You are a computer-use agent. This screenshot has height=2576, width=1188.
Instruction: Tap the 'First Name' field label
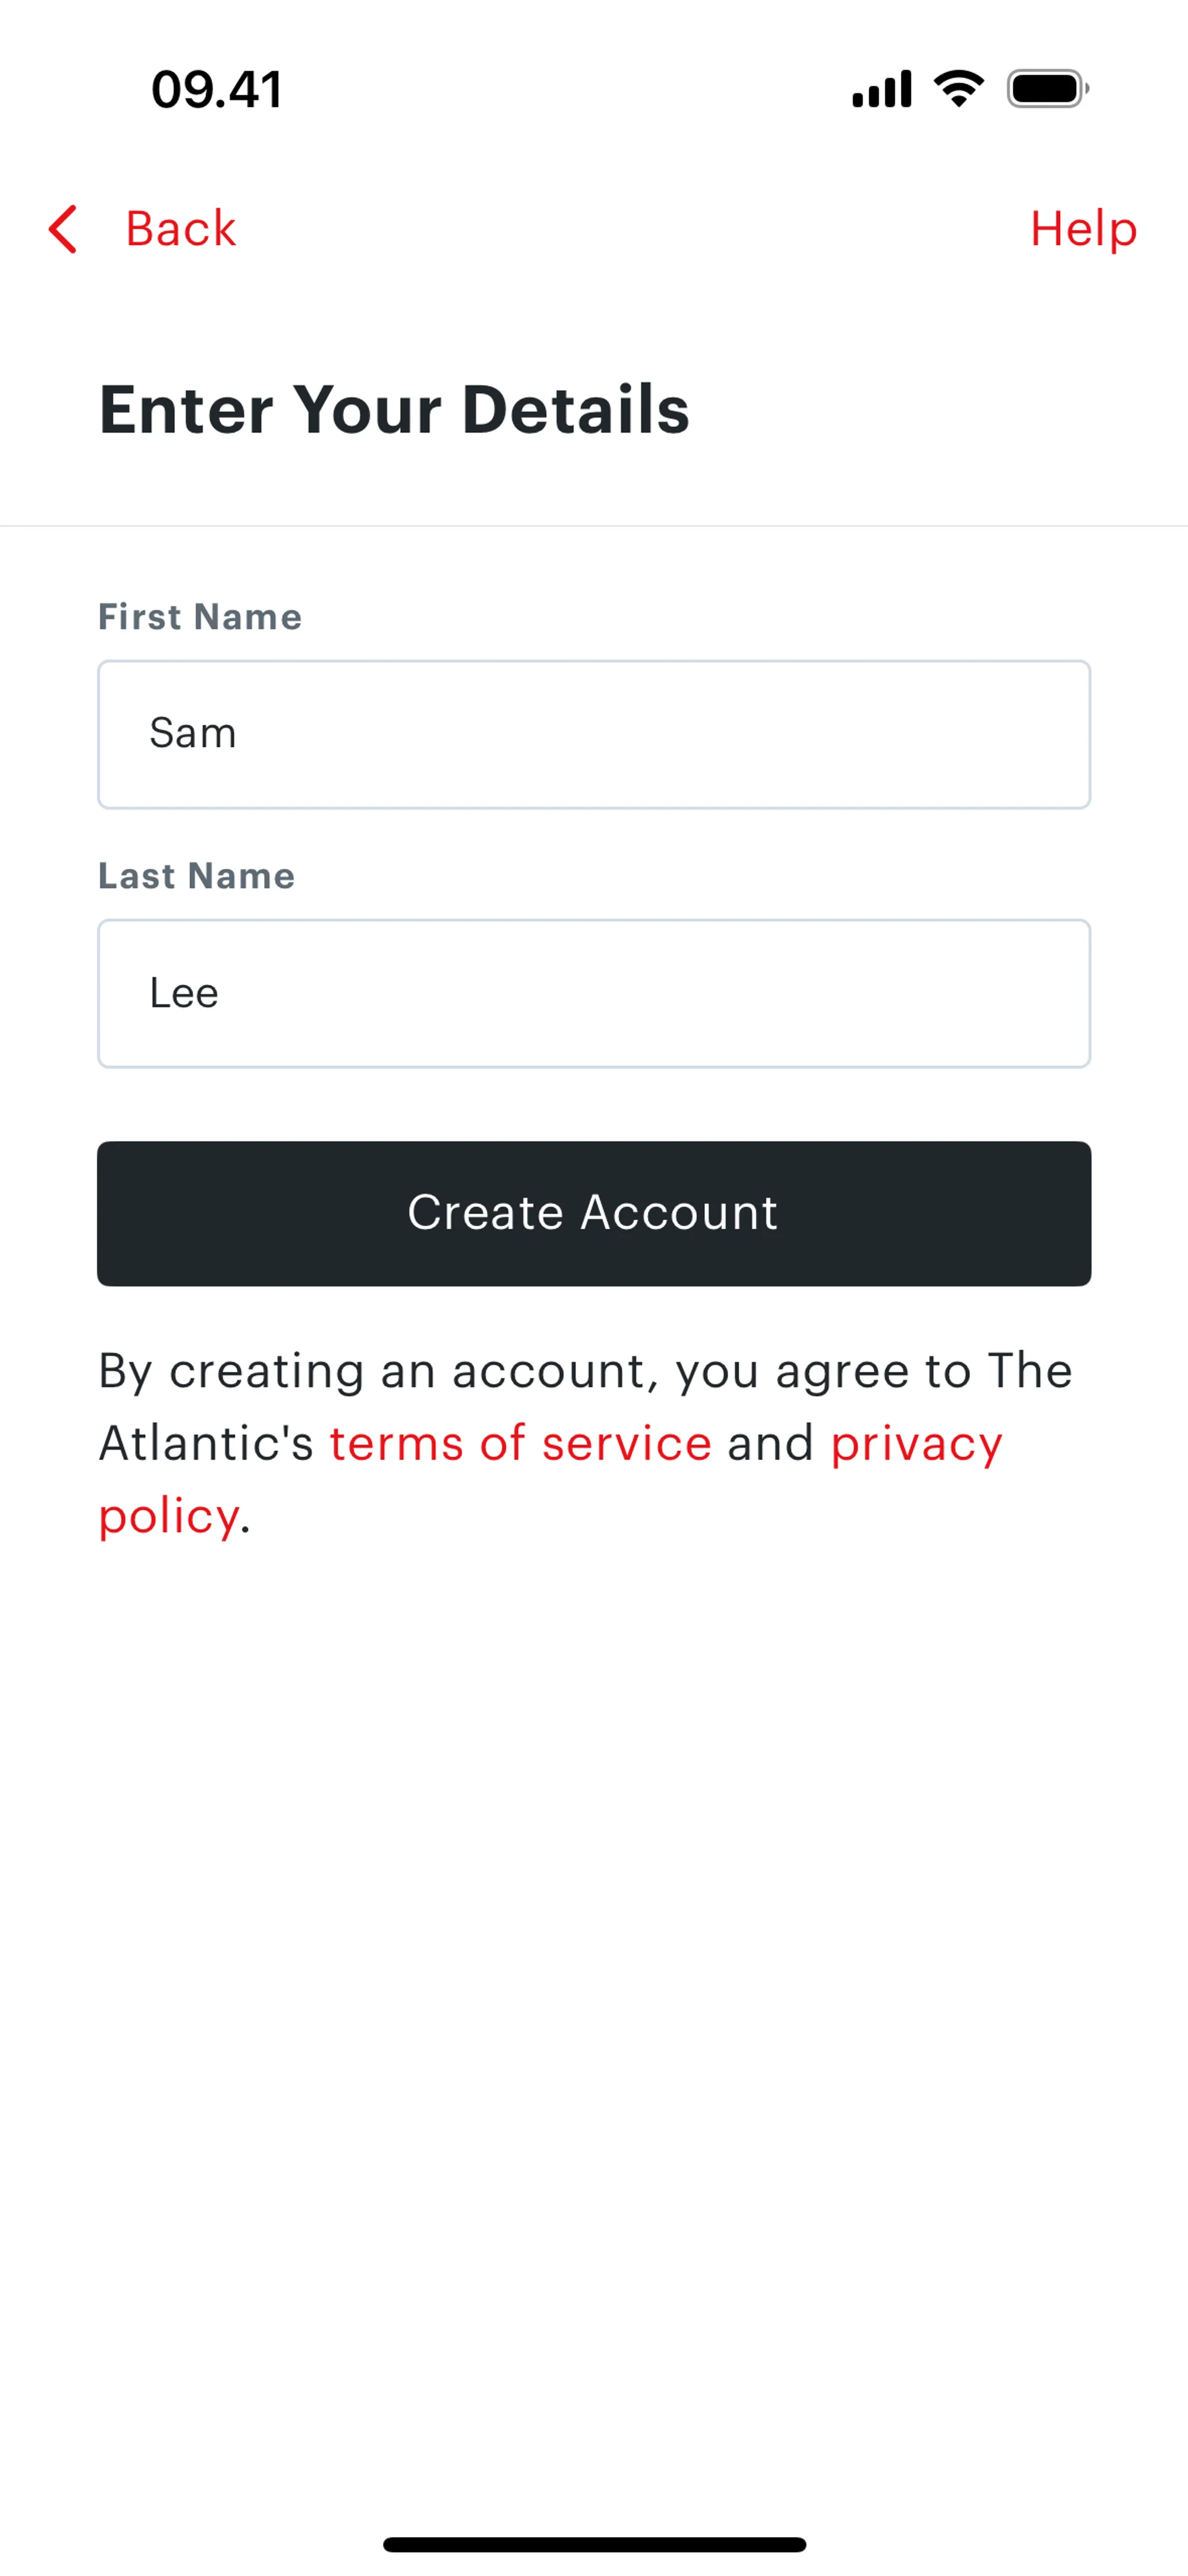(200, 617)
